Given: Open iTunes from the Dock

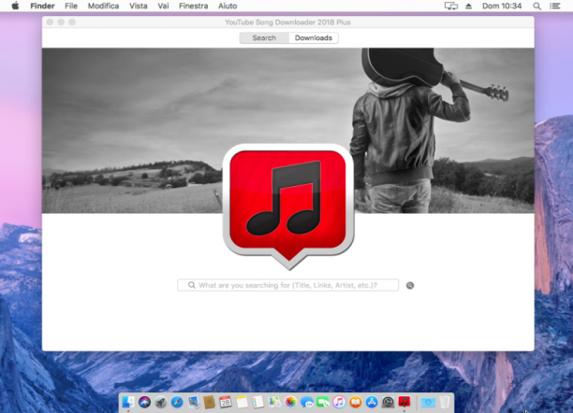Looking at the screenshot, I should pos(339,402).
